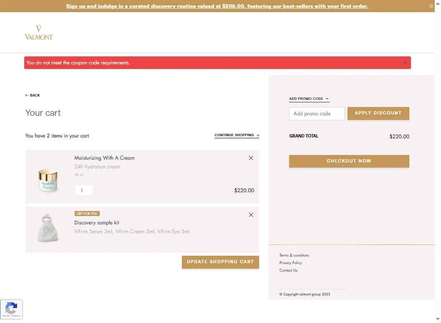This screenshot has width=441, height=323.
Task: Open the Contact Us link
Action: [288, 270]
